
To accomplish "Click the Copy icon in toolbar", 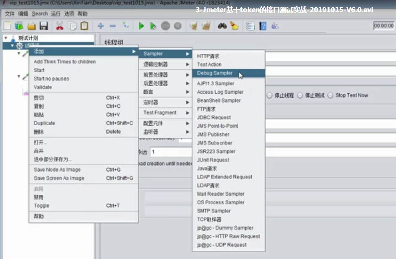I will 73,26.
